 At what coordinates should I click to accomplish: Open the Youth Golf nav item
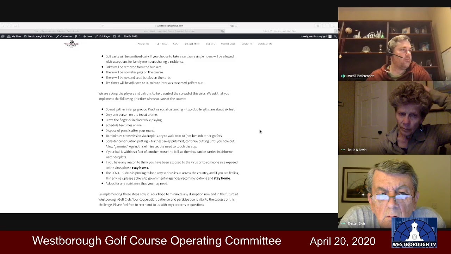click(x=228, y=44)
